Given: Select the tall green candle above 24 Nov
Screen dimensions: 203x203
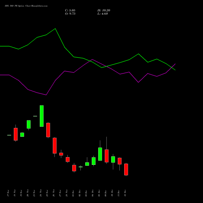Looking at the screenshot, I should [x=42, y=116].
